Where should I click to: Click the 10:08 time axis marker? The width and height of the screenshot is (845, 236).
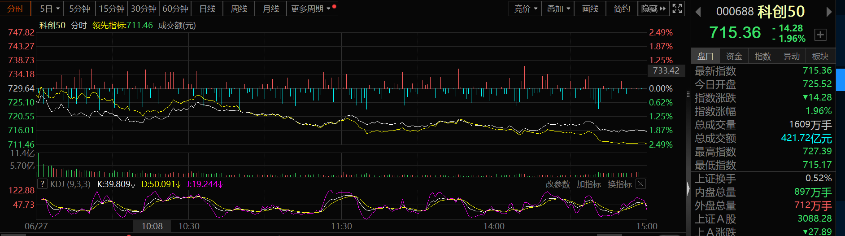[152, 226]
